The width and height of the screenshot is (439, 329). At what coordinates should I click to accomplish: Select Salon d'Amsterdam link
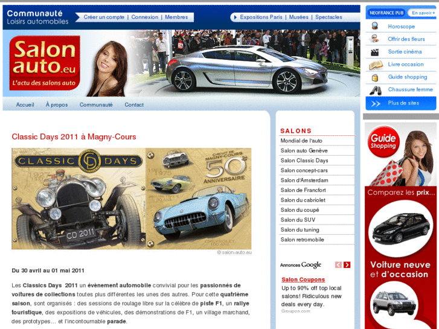(x=304, y=180)
